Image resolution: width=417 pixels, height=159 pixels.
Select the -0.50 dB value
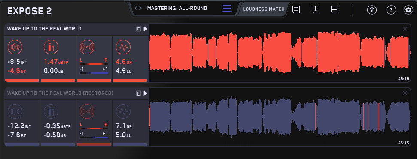[55, 135]
